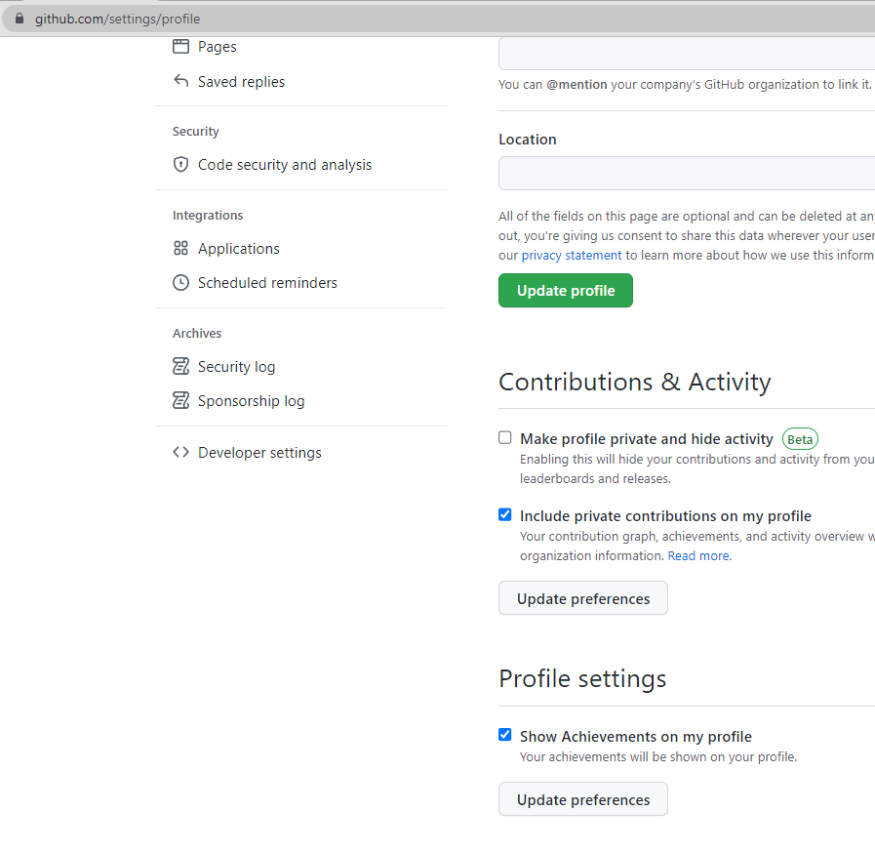Screen dimensions: 875x852
Task: Click the Location input field
Action: [x=683, y=173]
